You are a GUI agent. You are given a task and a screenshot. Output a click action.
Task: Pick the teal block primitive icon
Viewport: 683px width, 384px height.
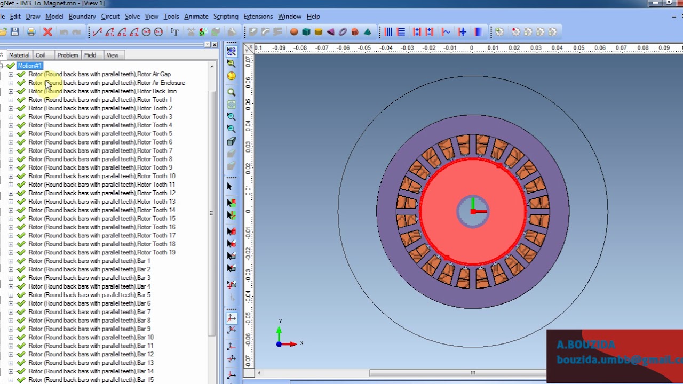(x=306, y=32)
